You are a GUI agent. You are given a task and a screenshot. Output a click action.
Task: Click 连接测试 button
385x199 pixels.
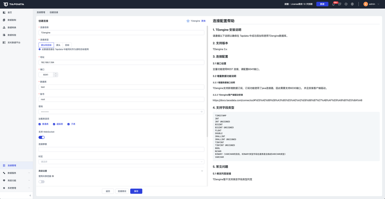(x=122, y=191)
